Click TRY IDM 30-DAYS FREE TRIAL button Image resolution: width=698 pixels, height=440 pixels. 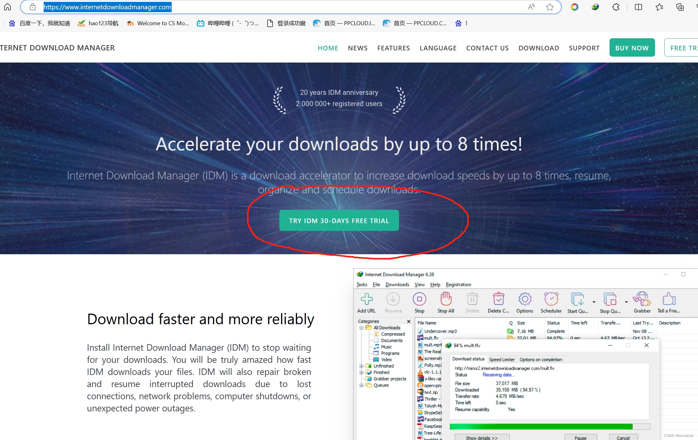(x=339, y=221)
